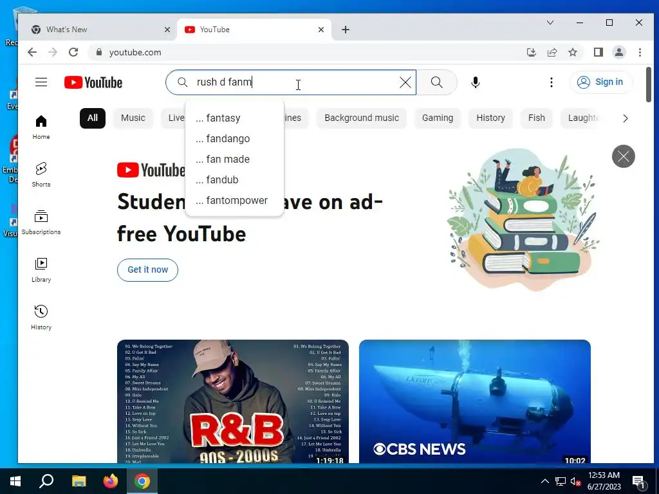Share this page via address bar icon
The width and height of the screenshot is (659, 494).
click(x=552, y=52)
